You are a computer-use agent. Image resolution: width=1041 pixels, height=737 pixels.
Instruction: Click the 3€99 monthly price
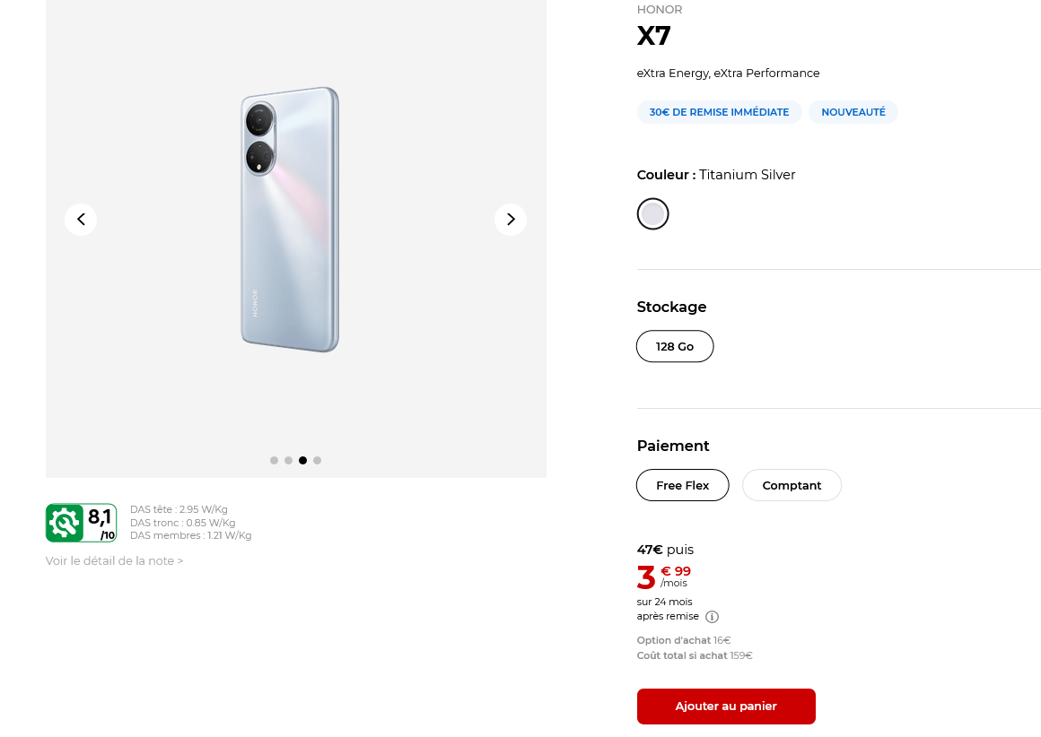[664, 577]
